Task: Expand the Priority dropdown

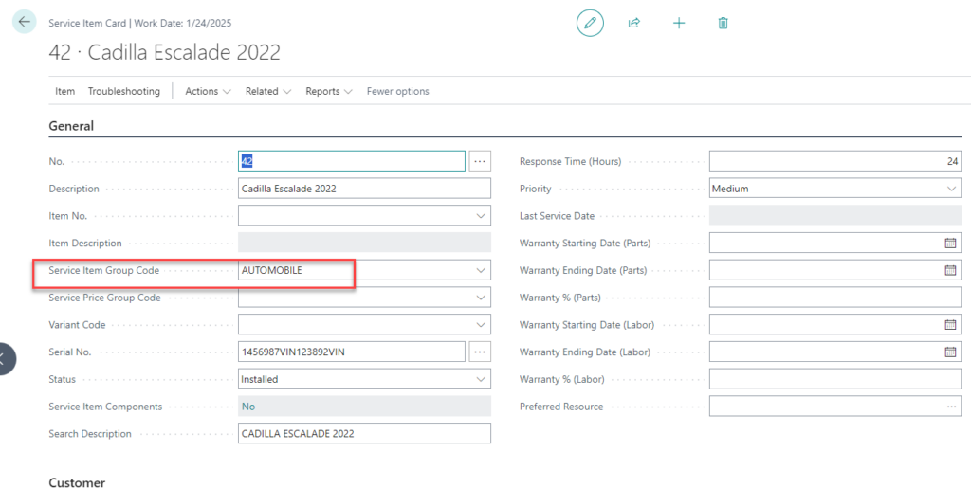Action: click(951, 189)
